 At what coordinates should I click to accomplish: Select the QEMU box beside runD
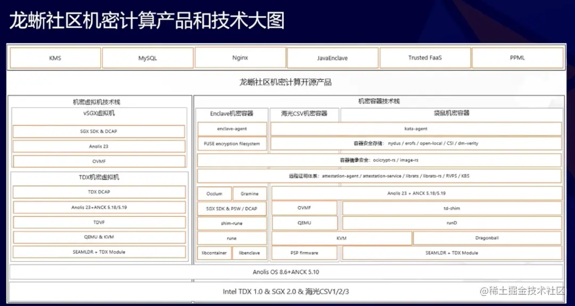tap(305, 223)
